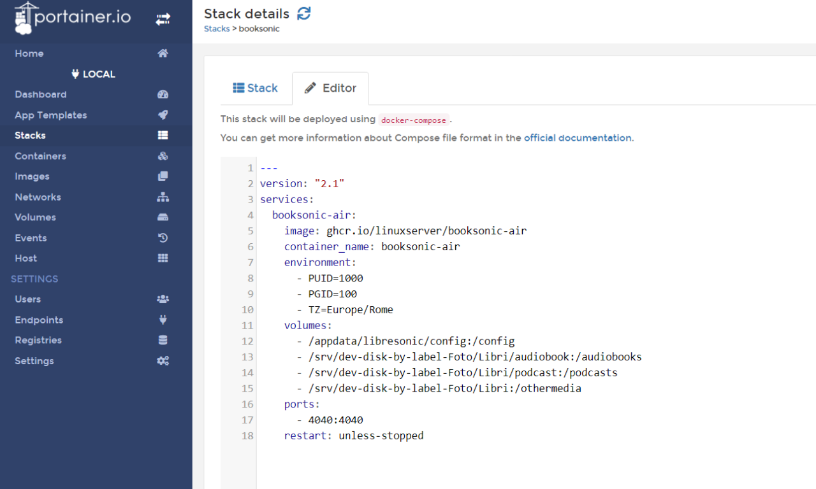Click the docker-compose code label
The width and height of the screenshot is (816, 489).
coord(414,120)
